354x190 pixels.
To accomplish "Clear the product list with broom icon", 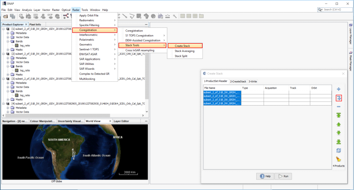I will pyautogui.click(x=338, y=159).
